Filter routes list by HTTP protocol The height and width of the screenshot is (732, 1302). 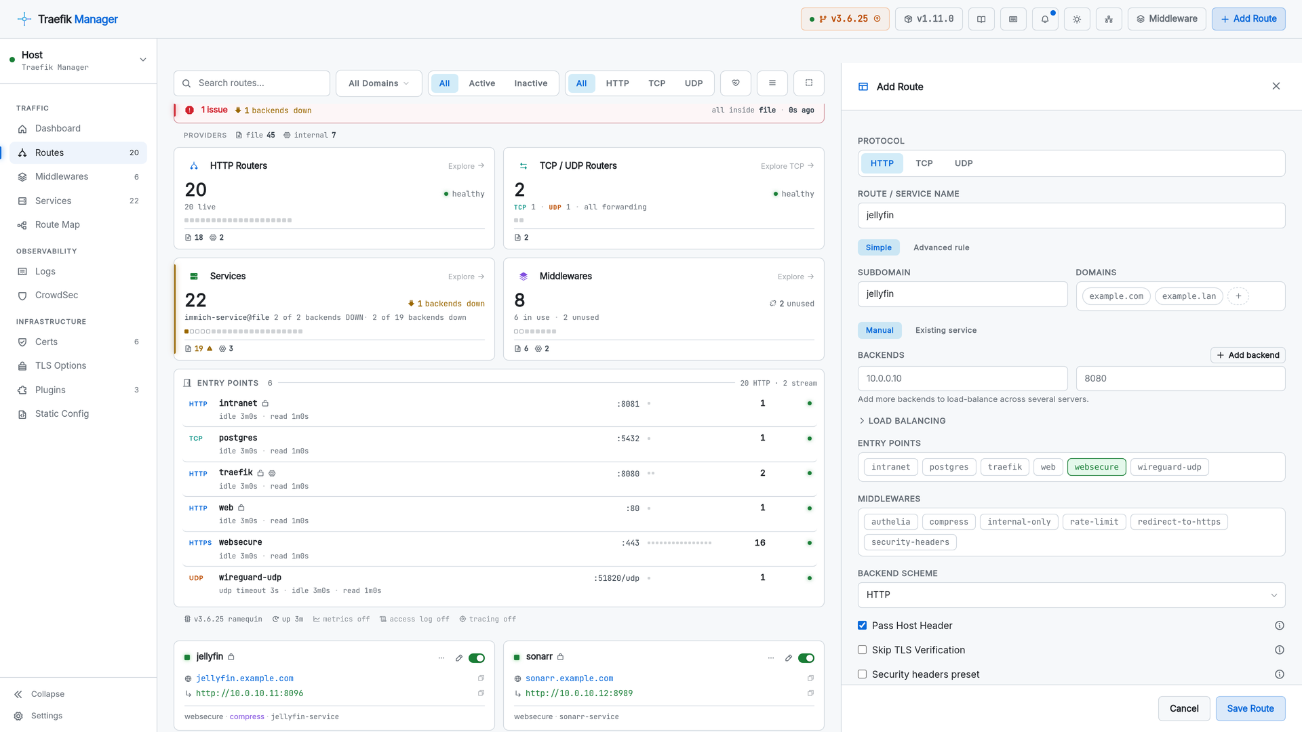click(x=618, y=83)
